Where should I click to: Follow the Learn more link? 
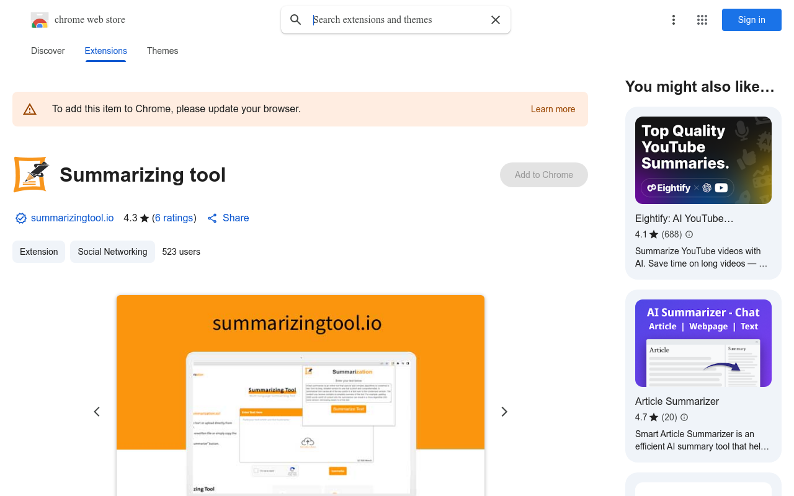click(553, 109)
